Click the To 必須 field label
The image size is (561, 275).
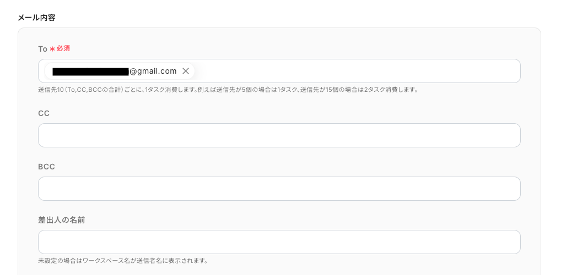pyautogui.click(x=54, y=48)
